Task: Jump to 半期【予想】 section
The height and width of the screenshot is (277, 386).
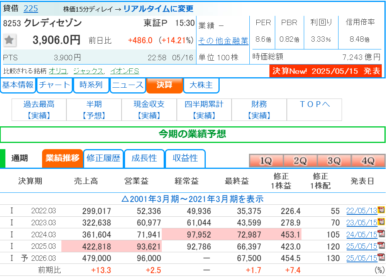Action: [94, 110]
